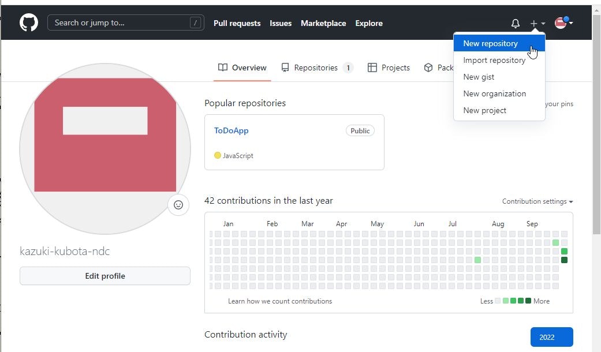
Task: Select New repository from the menu
Action: 490,43
